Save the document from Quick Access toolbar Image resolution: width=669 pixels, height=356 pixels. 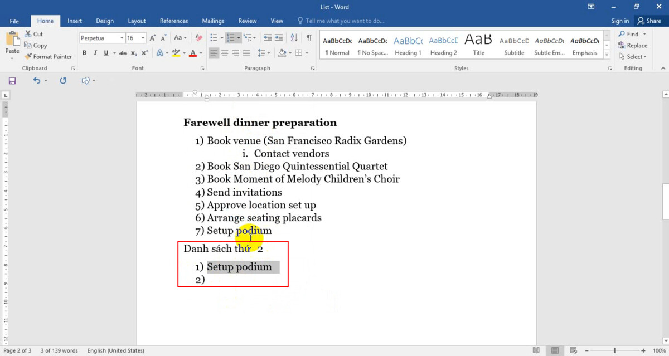(x=12, y=81)
